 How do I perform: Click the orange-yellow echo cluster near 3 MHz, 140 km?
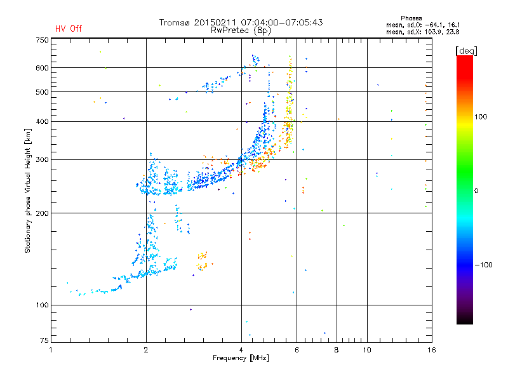pos(203,261)
